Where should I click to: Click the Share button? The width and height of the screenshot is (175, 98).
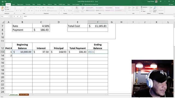click(171, 4)
